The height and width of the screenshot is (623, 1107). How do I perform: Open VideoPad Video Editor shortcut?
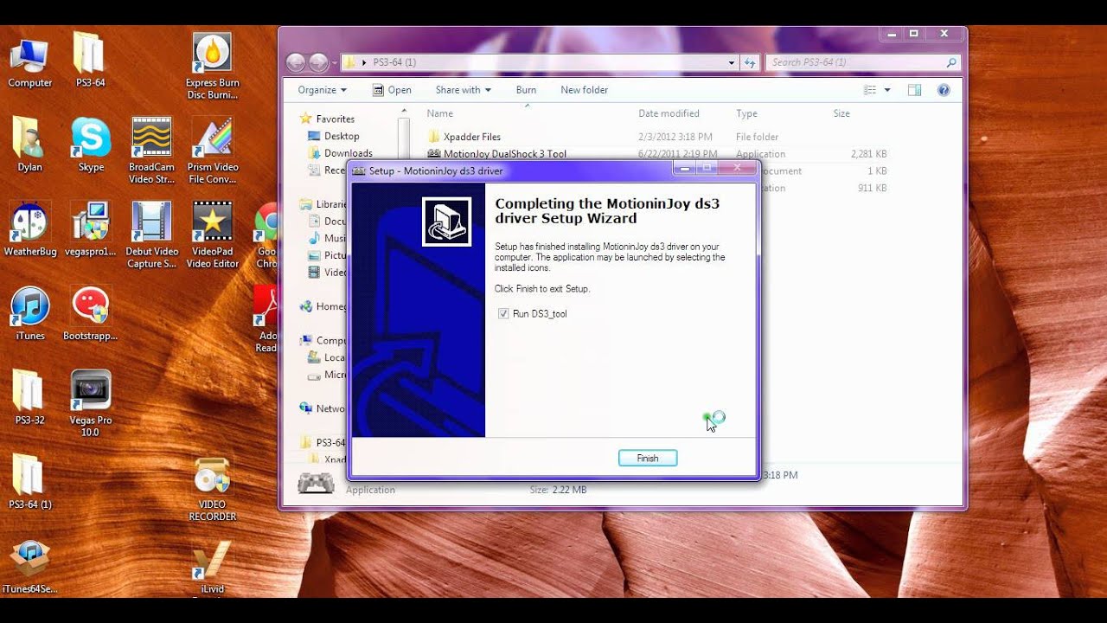[212, 235]
